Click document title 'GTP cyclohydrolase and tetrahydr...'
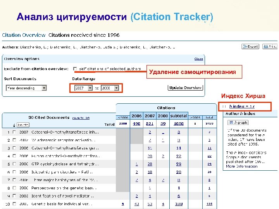 65,164
